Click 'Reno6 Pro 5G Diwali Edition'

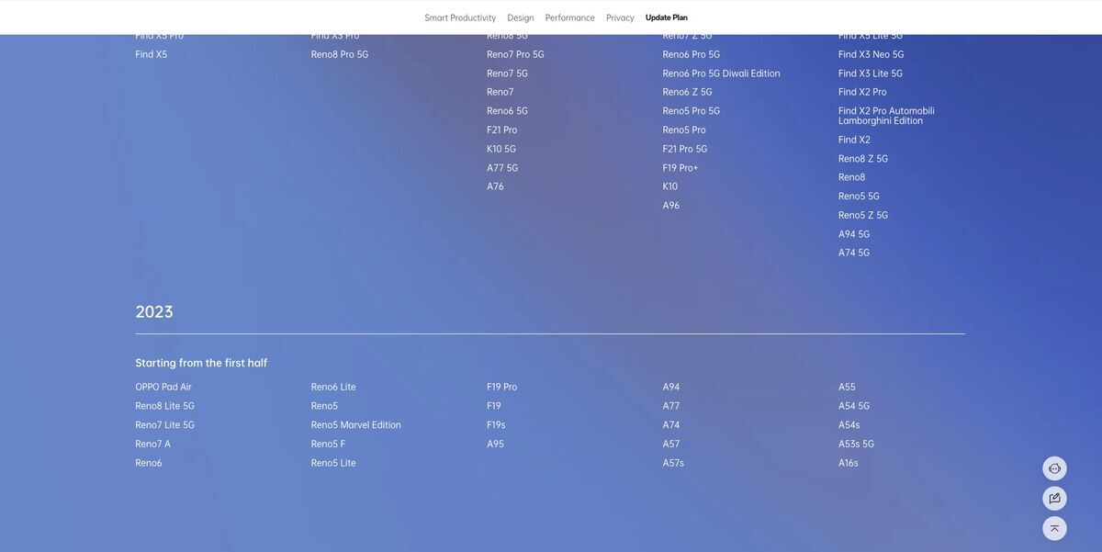click(x=722, y=73)
